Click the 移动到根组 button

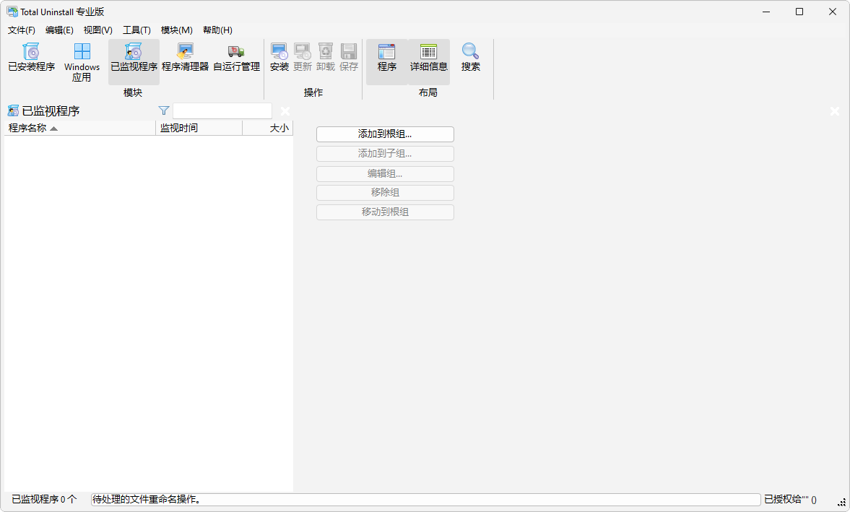pyautogui.click(x=385, y=212)
